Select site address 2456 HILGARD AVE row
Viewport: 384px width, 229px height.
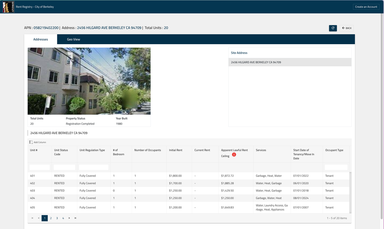pos(290,62)
